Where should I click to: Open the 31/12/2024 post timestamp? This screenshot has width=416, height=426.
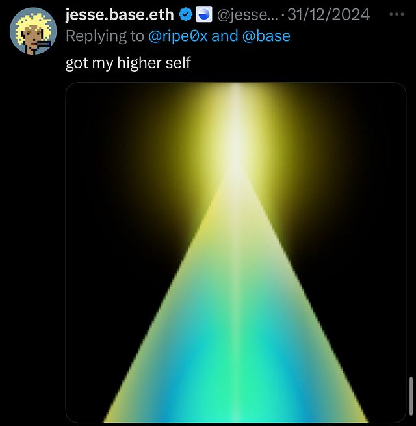(x=328, y=14)
